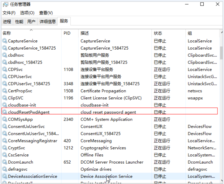
Task: Switch to the 详细信息 tab
Action: [48, 22]
